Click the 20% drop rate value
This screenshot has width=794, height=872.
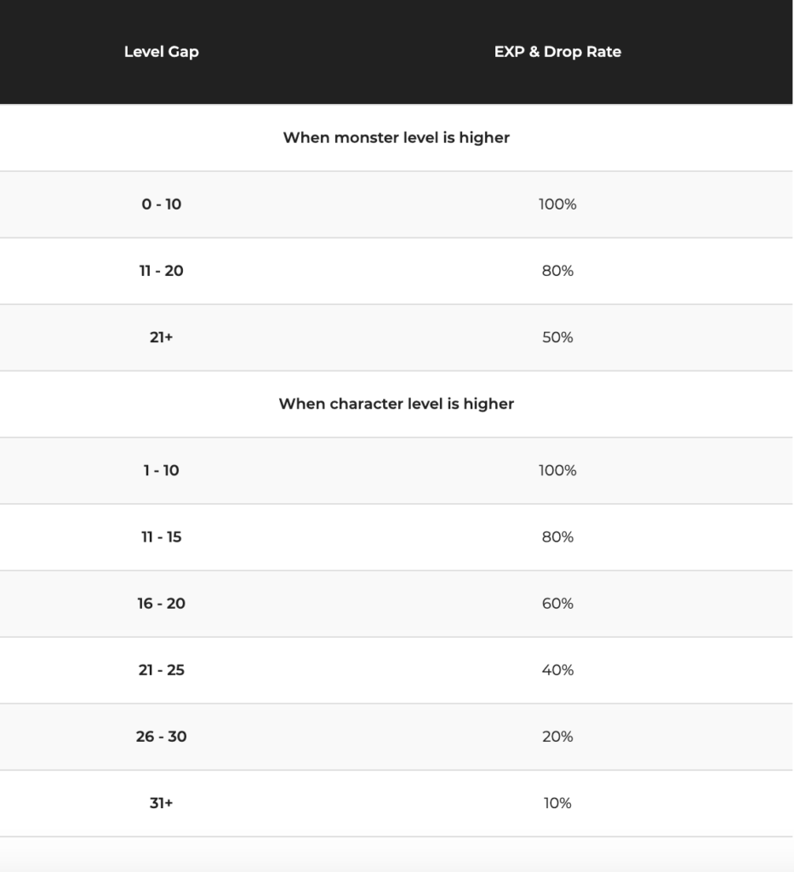[557, 737]
